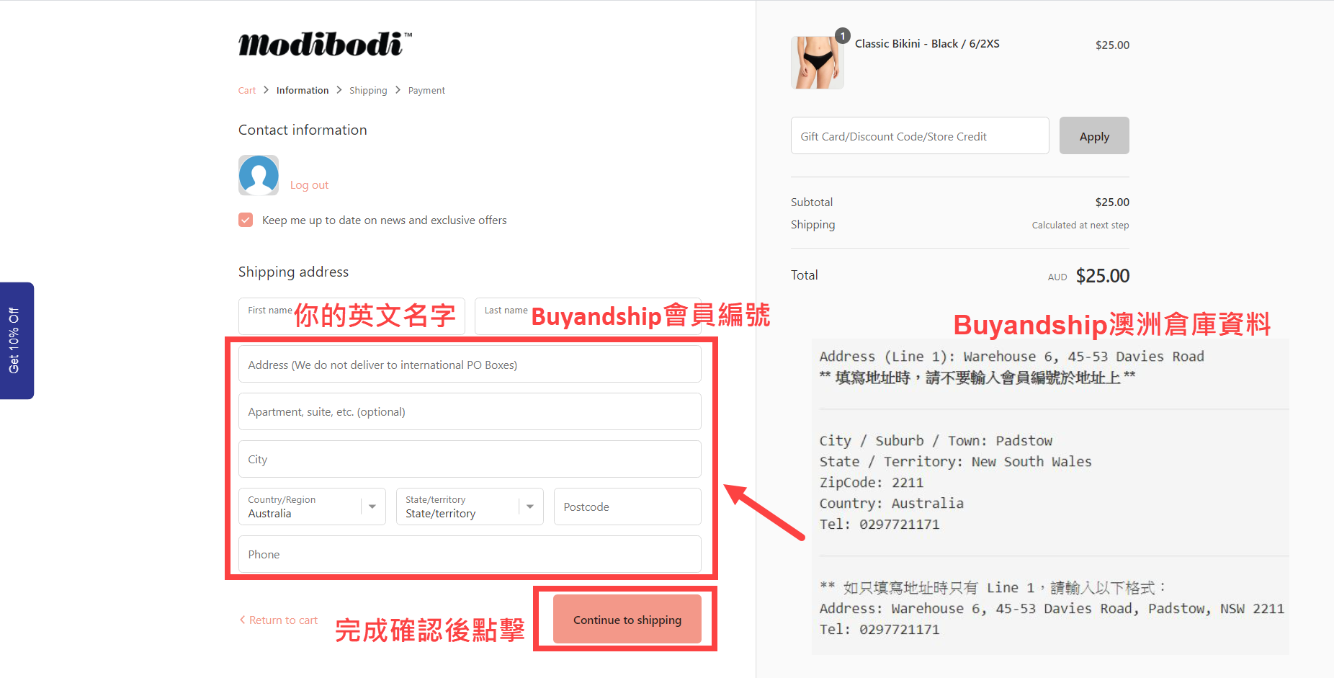Click the Log out link

tap(309, 185)
